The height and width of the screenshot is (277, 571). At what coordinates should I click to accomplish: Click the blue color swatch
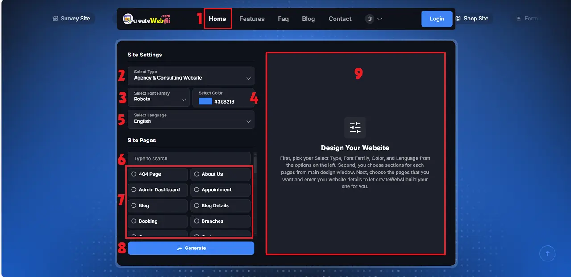click(x=205, y=101)
